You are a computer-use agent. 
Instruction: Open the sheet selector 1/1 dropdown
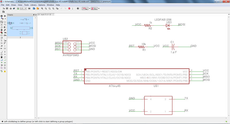[x=23, y=9]
